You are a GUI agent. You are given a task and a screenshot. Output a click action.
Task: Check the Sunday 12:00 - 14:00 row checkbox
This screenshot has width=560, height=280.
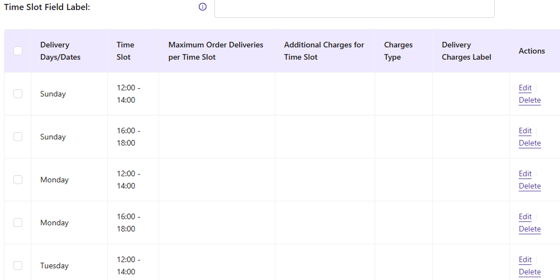click(18, 94)
